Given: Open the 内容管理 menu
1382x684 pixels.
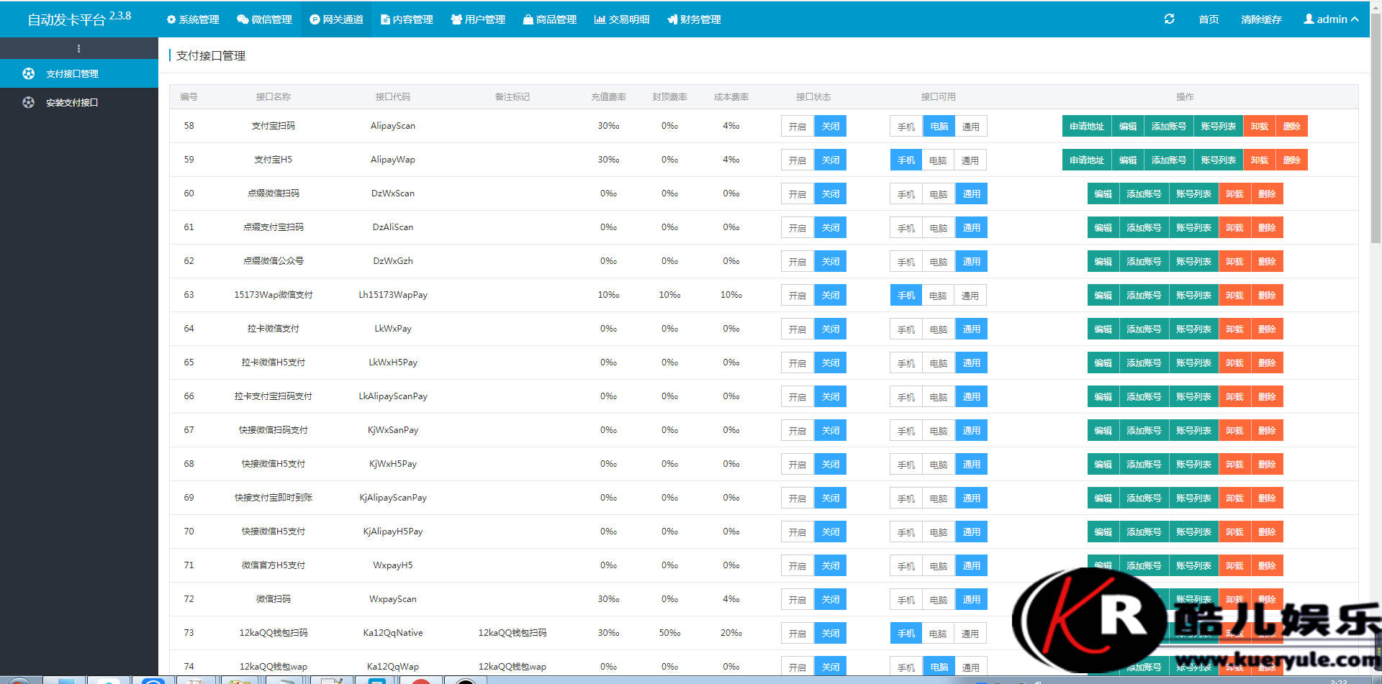Looking at the screenshot, I should [407, 19].
